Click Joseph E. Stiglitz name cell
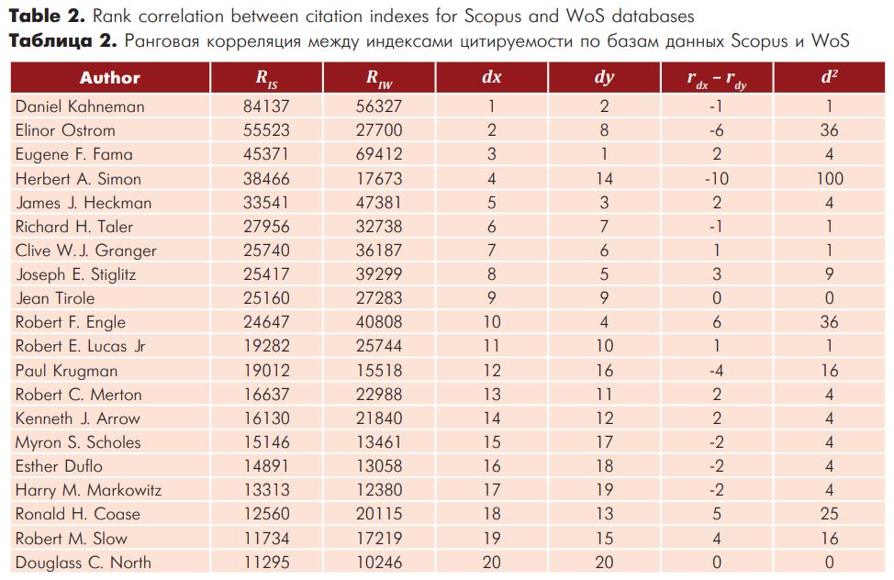The height and width of the screenshot is (580, 894). pyautogui.click(x=75, y=274)
